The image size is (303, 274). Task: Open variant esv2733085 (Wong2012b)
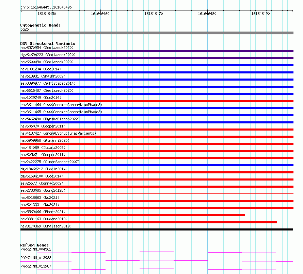pos(43,190)
